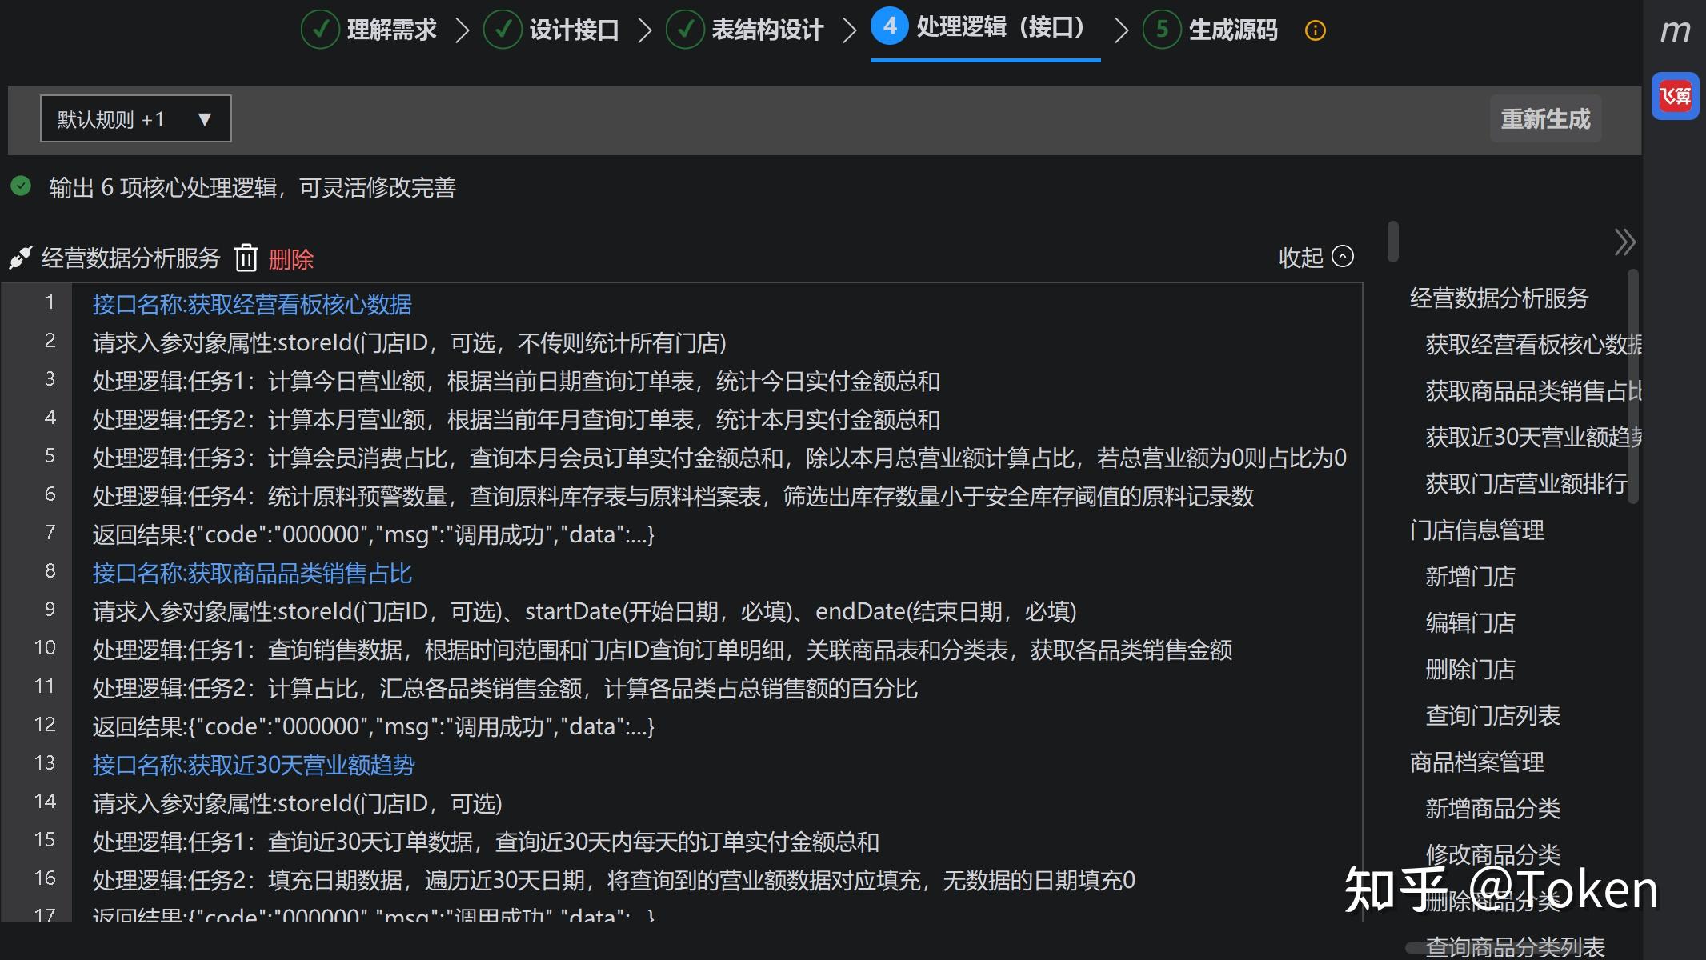Click the 飞算 red logo icon
1706x960 pixels.
coord(1675,96)
